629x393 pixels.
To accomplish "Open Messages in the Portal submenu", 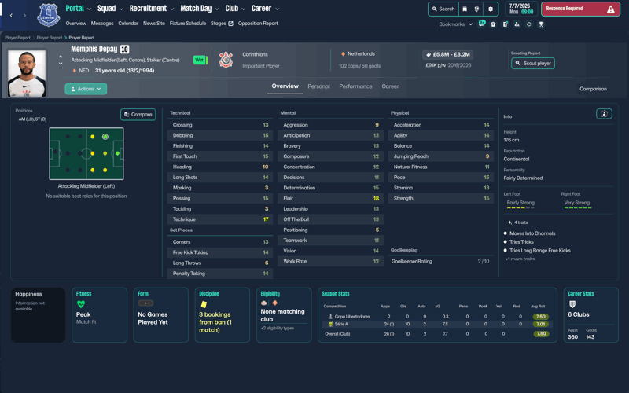I will coord(102,24).
